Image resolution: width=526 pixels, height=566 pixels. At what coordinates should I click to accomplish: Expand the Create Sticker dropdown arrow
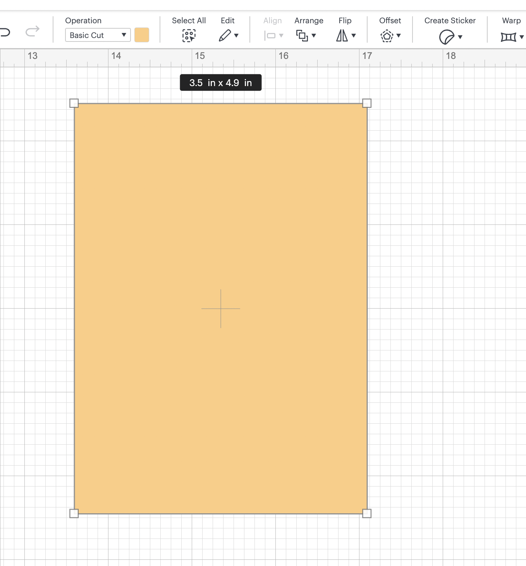coord(460,37)
